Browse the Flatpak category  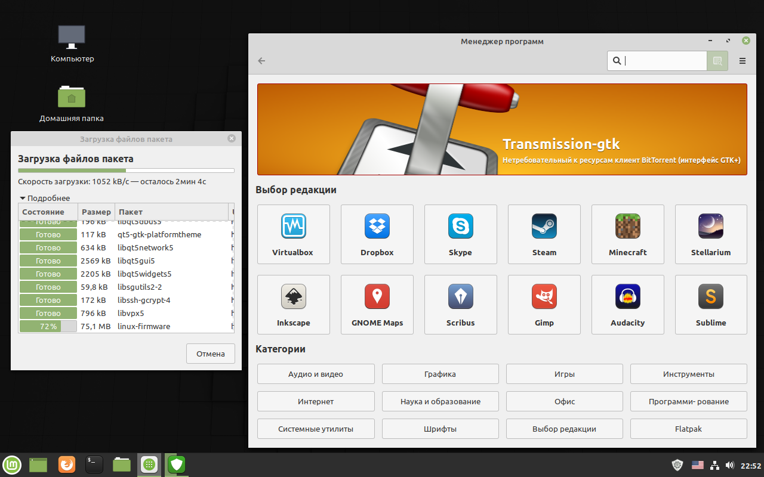tap(688, 429)
